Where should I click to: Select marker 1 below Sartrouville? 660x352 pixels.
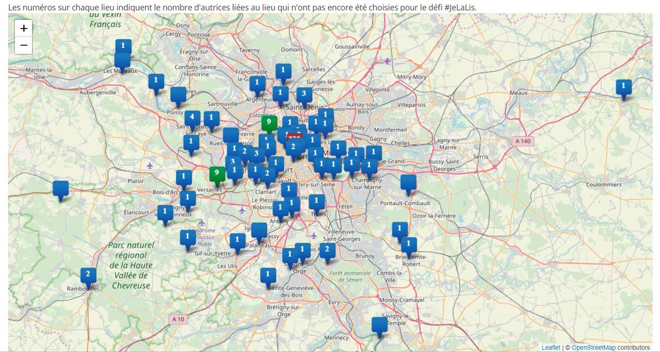(x=212, y=119)
